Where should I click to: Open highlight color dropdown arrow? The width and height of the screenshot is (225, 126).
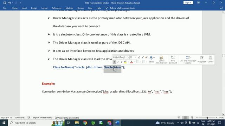[128, 62]
